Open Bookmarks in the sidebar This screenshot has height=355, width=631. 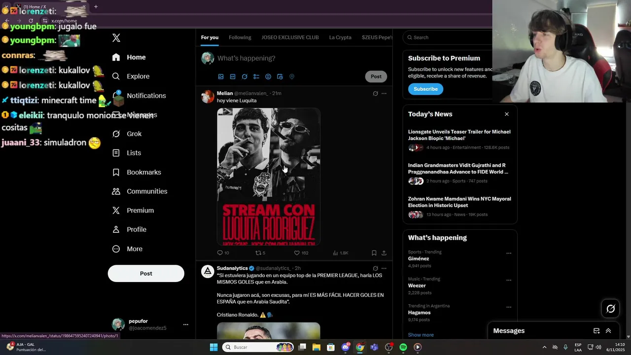[137, 172]
